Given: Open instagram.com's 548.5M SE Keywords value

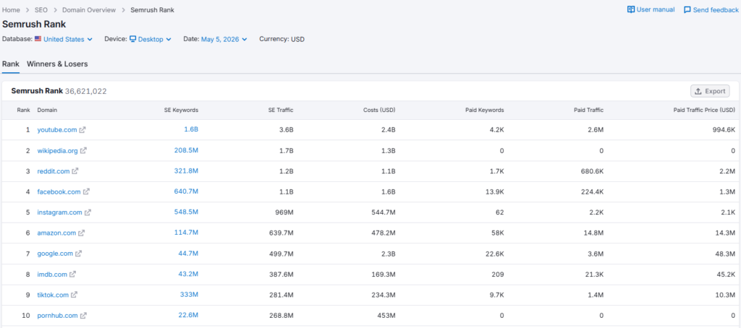Looking at the screenshot, I should (186, 212).
